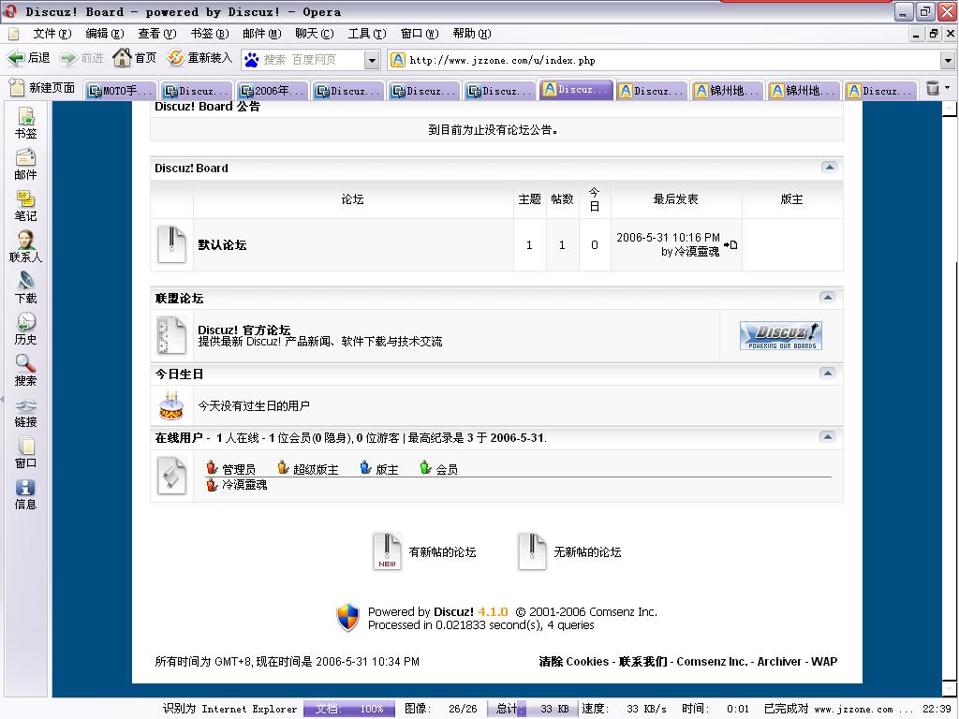Click the 冷漠靈魂 online user link
959x719 pixels.
point(244,485)
